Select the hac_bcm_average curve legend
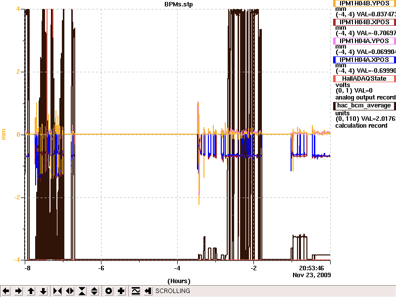This screenshot has height=297, width=396. tap(364, 105)
